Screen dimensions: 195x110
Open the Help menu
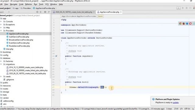pos(61,4)
